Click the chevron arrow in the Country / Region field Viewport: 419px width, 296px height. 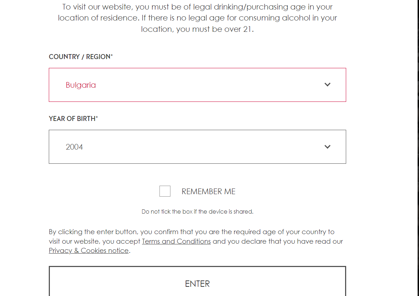click(x=327, y=85)
